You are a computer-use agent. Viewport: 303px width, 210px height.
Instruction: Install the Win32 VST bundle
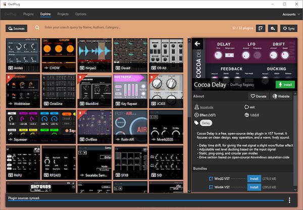click(x=255, y=178)
